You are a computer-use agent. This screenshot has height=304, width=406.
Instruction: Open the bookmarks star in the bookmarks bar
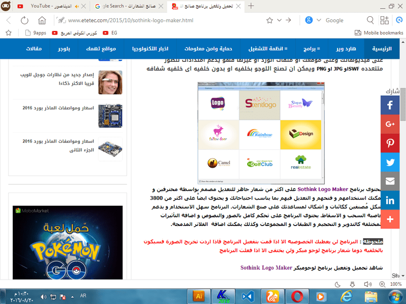[x=9, y=33]
